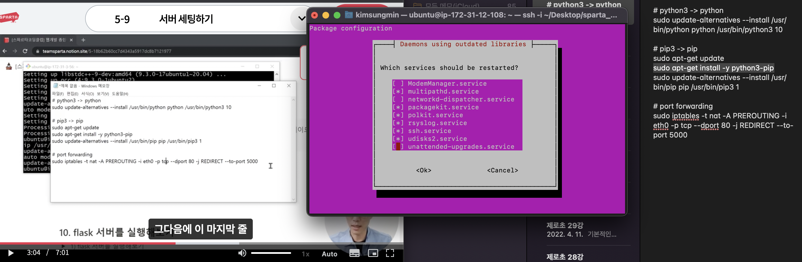Image resolution: width=802 pixels, height=262 pixels.
Task: Confirm the dialog with <Ok>
Action: pyautogui.click(x=424, y=170)
